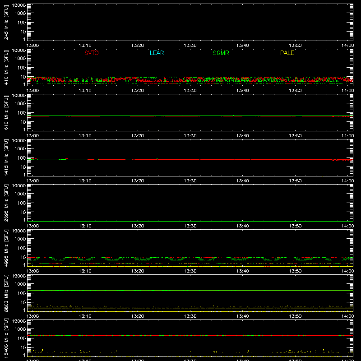Select the 410 MHz [SFU] axis label
Screen dimensions: 361x361
[x=6, y=67]
